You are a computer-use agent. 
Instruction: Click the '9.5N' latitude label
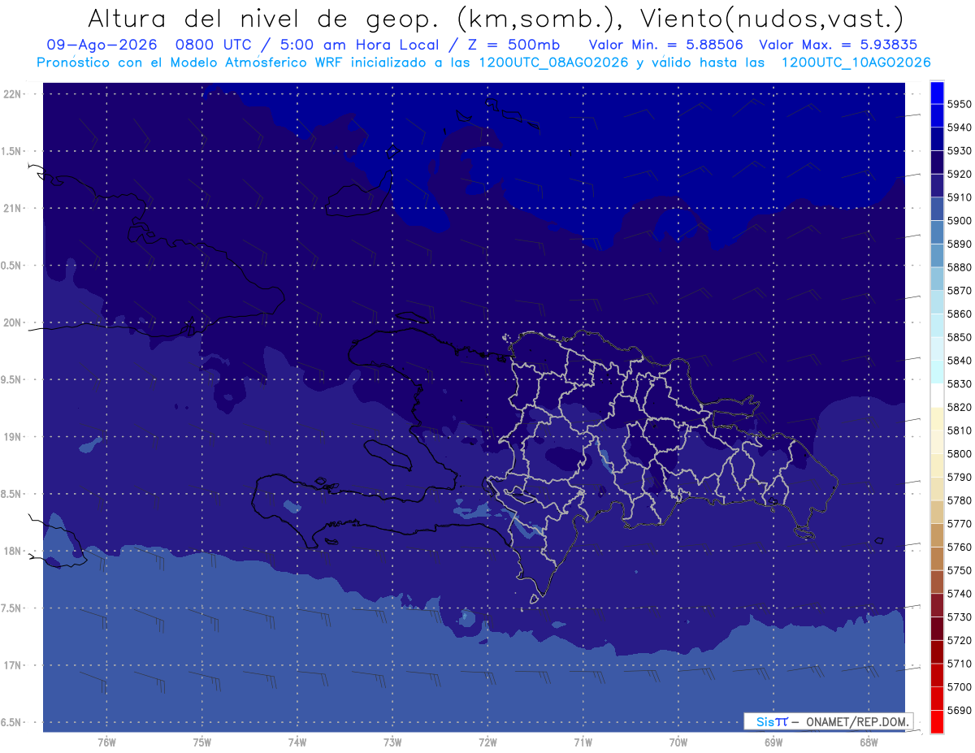point(12,379)
